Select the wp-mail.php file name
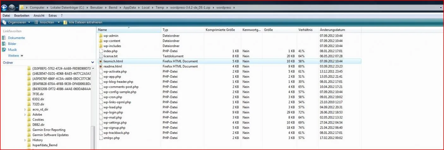This screenshot has height=150, width=444. (113, 117)
